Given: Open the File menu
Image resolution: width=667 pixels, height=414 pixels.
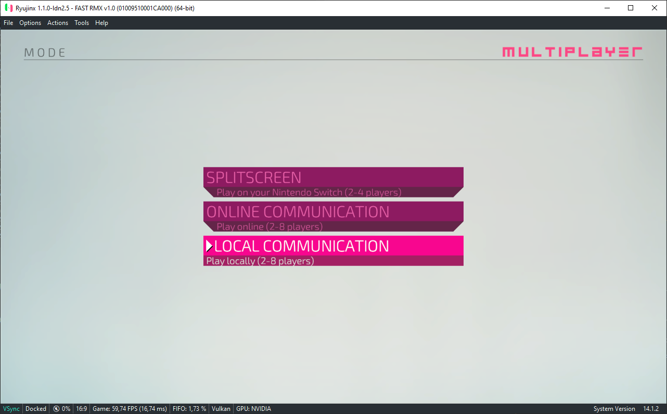Looking at the screenshot, I should click(8, 23).
